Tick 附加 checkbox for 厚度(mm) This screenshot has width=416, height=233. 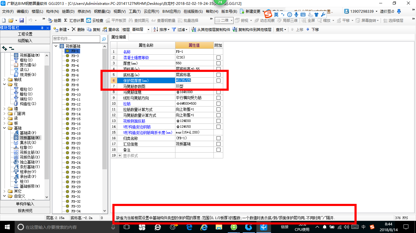pyautogui.click(x=218, y=63)
